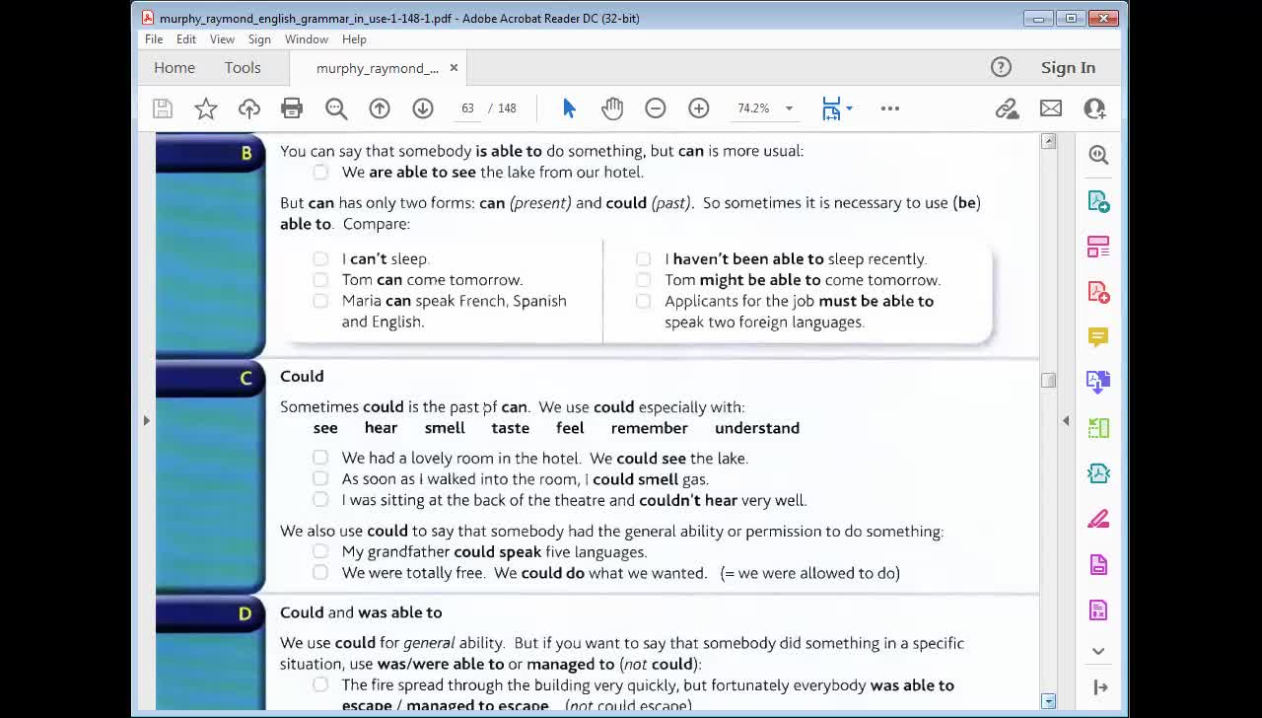Viewport: 1262px width, 718px height.
Task: Click the cloud upload icon
Action: tap(249, 108)
